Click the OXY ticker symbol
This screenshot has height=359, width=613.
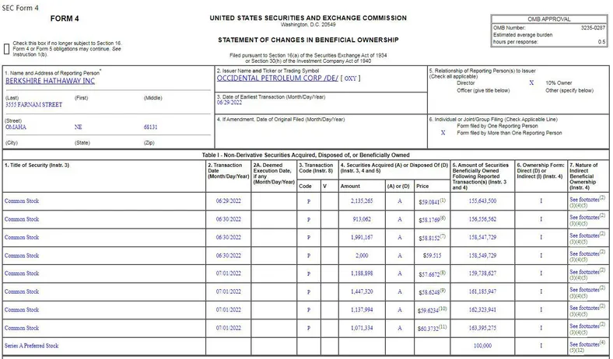click(350, 78)
